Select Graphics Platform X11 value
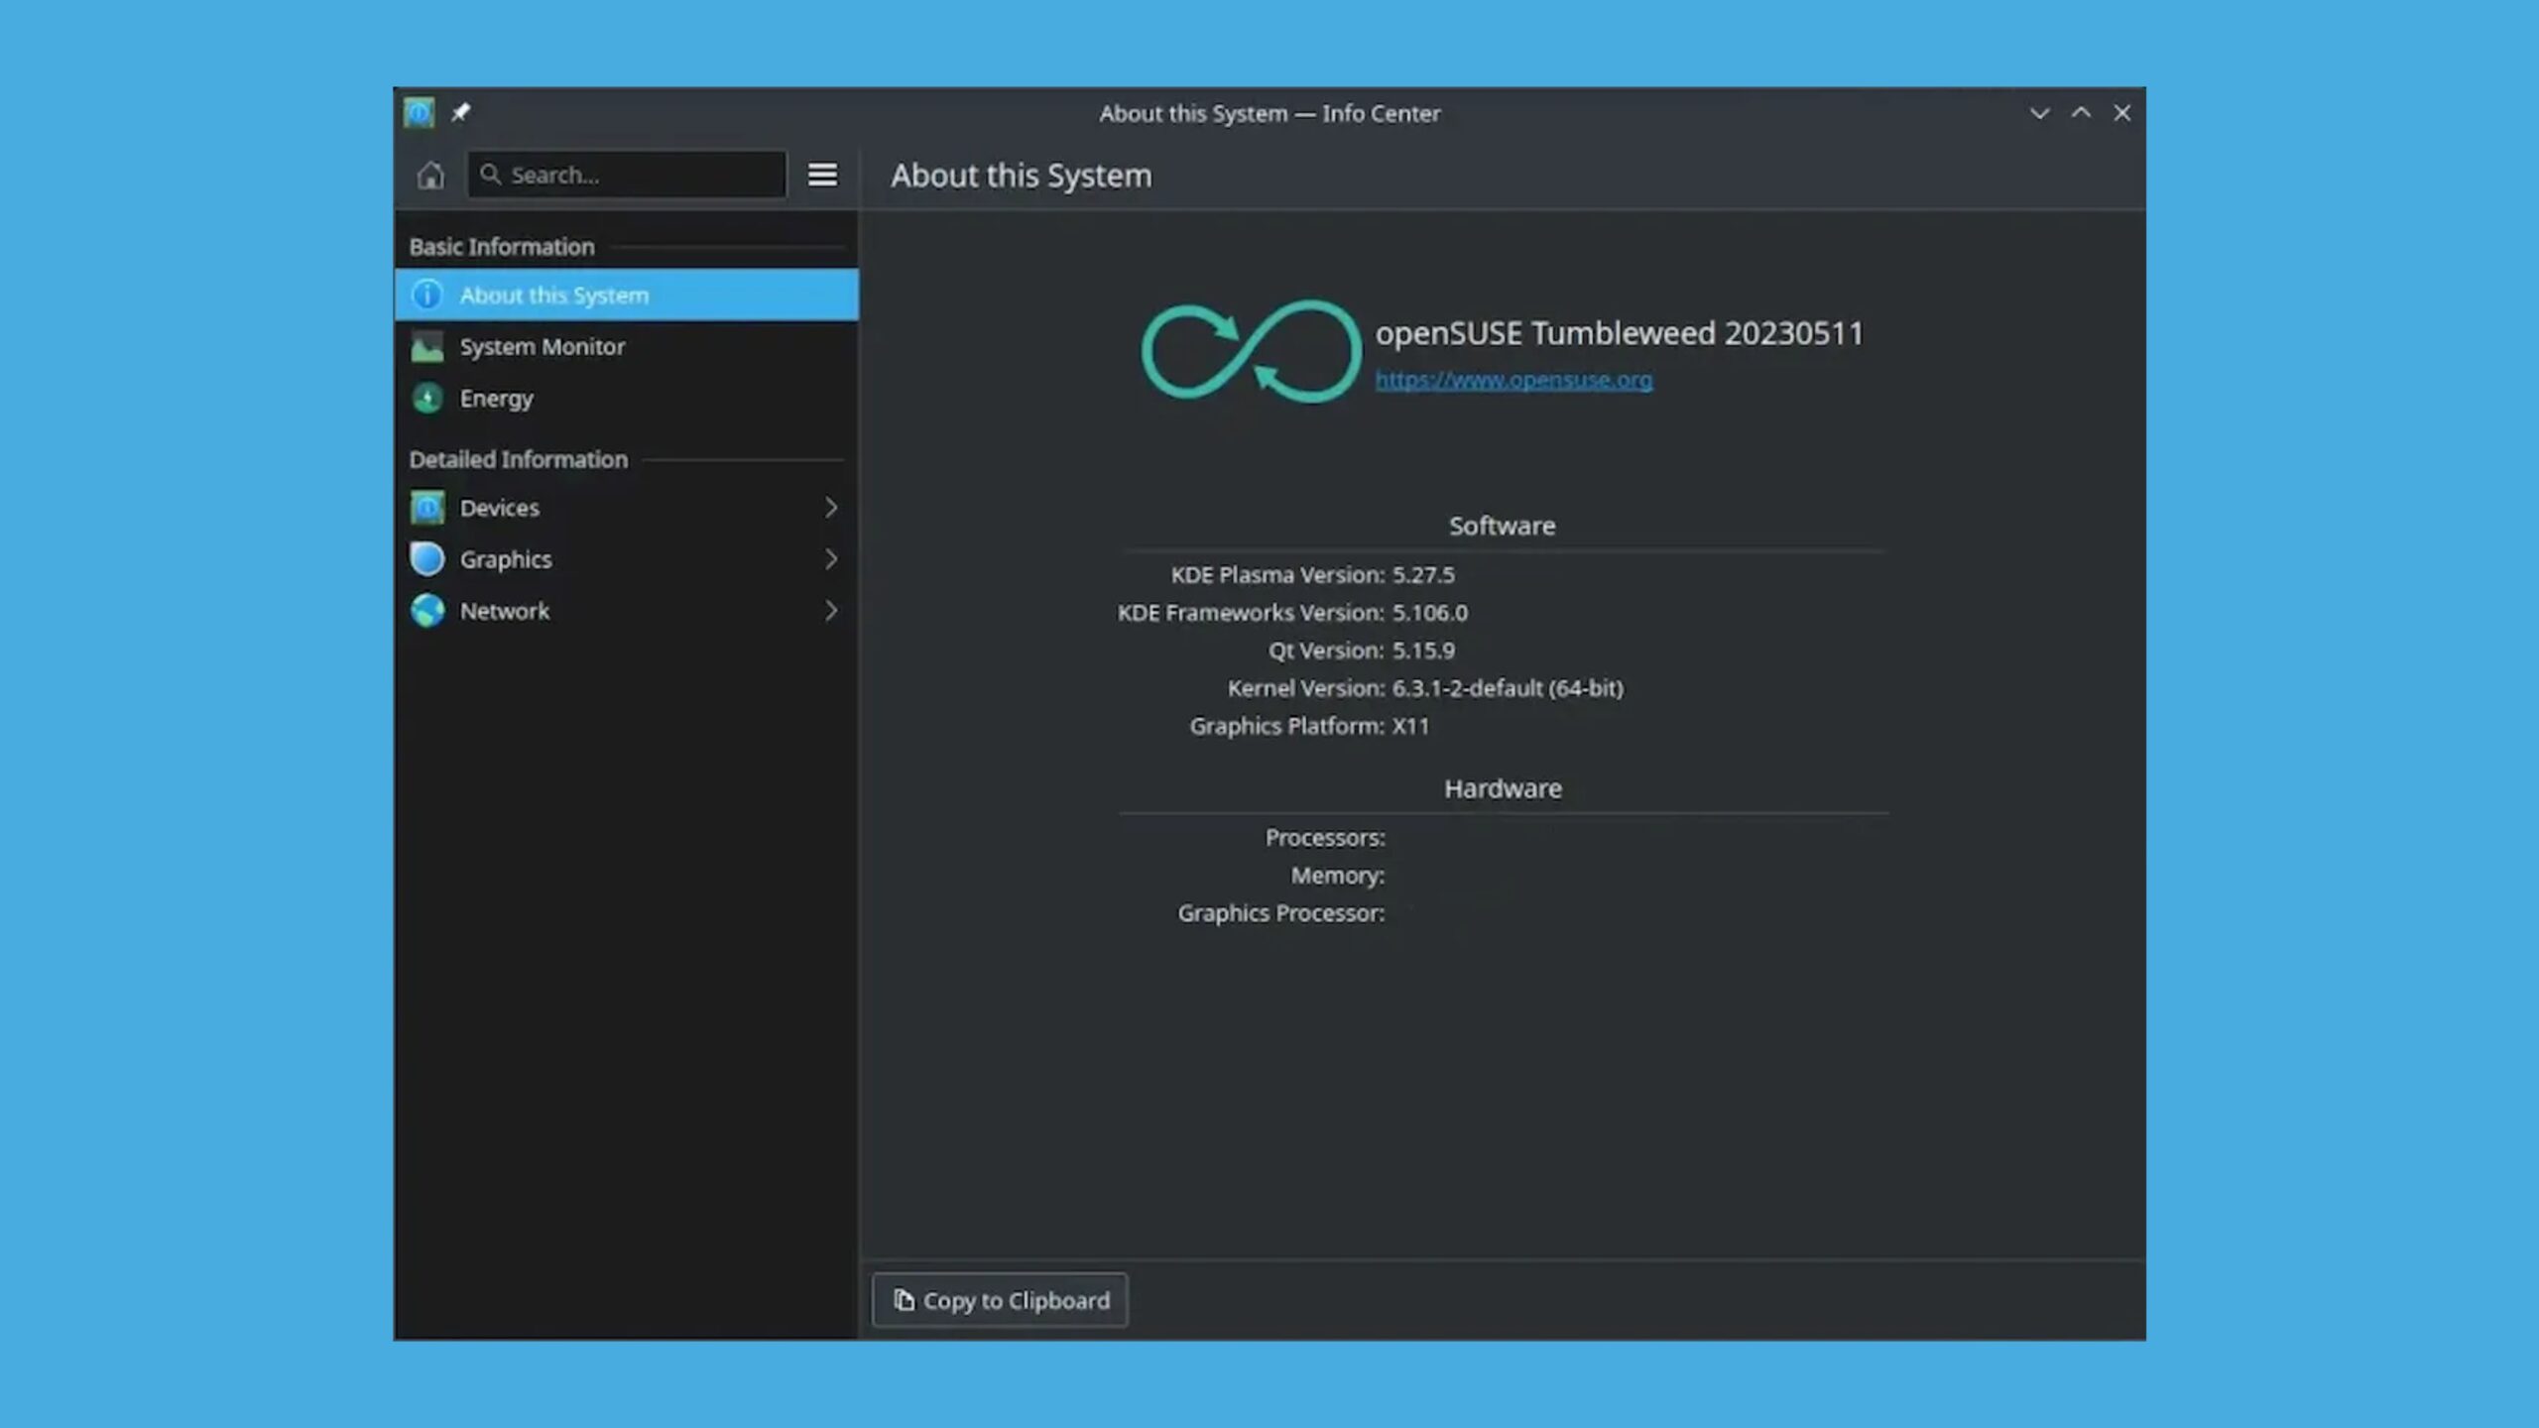 click(x=1410, y=726)
